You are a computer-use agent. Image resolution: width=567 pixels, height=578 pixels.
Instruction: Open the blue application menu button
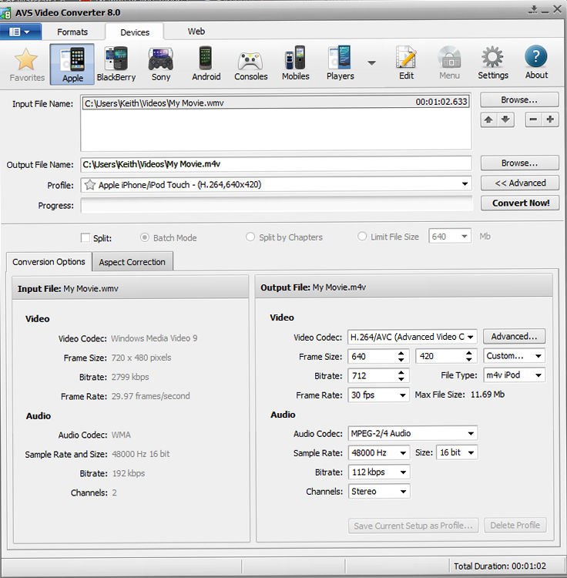(x=21, y=32)
